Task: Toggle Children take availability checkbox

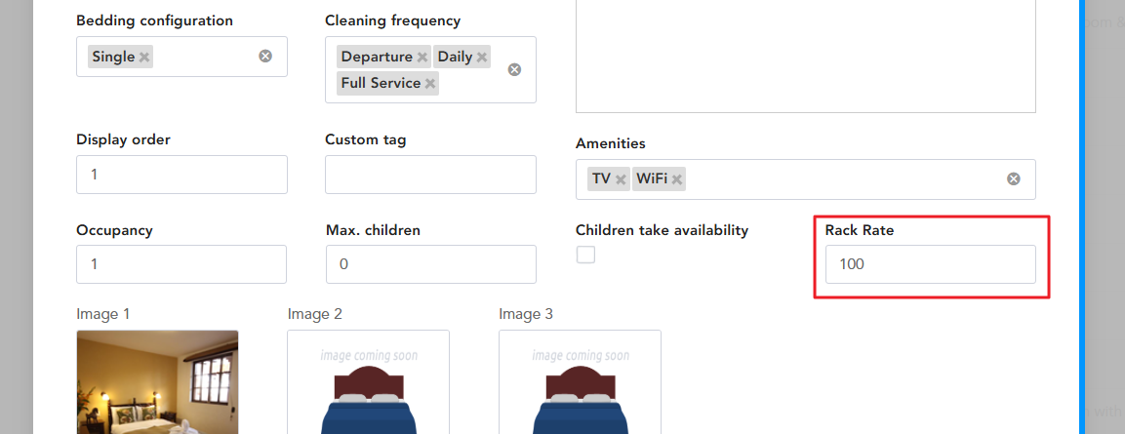Action: coord(586,255)
